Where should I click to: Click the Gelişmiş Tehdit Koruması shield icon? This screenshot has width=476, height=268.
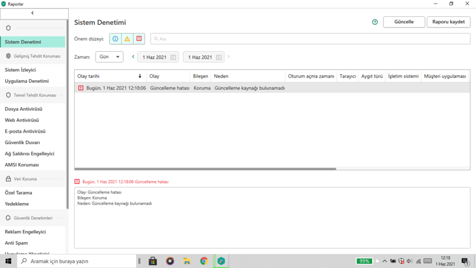pyautogui.click(x=8, y=56)
